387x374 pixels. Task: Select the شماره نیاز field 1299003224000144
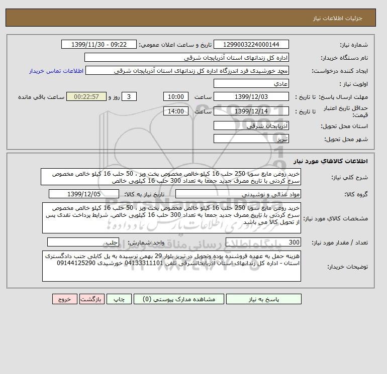point(251,44)
